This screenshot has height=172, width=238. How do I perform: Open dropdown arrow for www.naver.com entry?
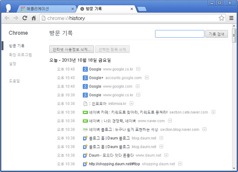pyautogui.click(x=170, y=121)
